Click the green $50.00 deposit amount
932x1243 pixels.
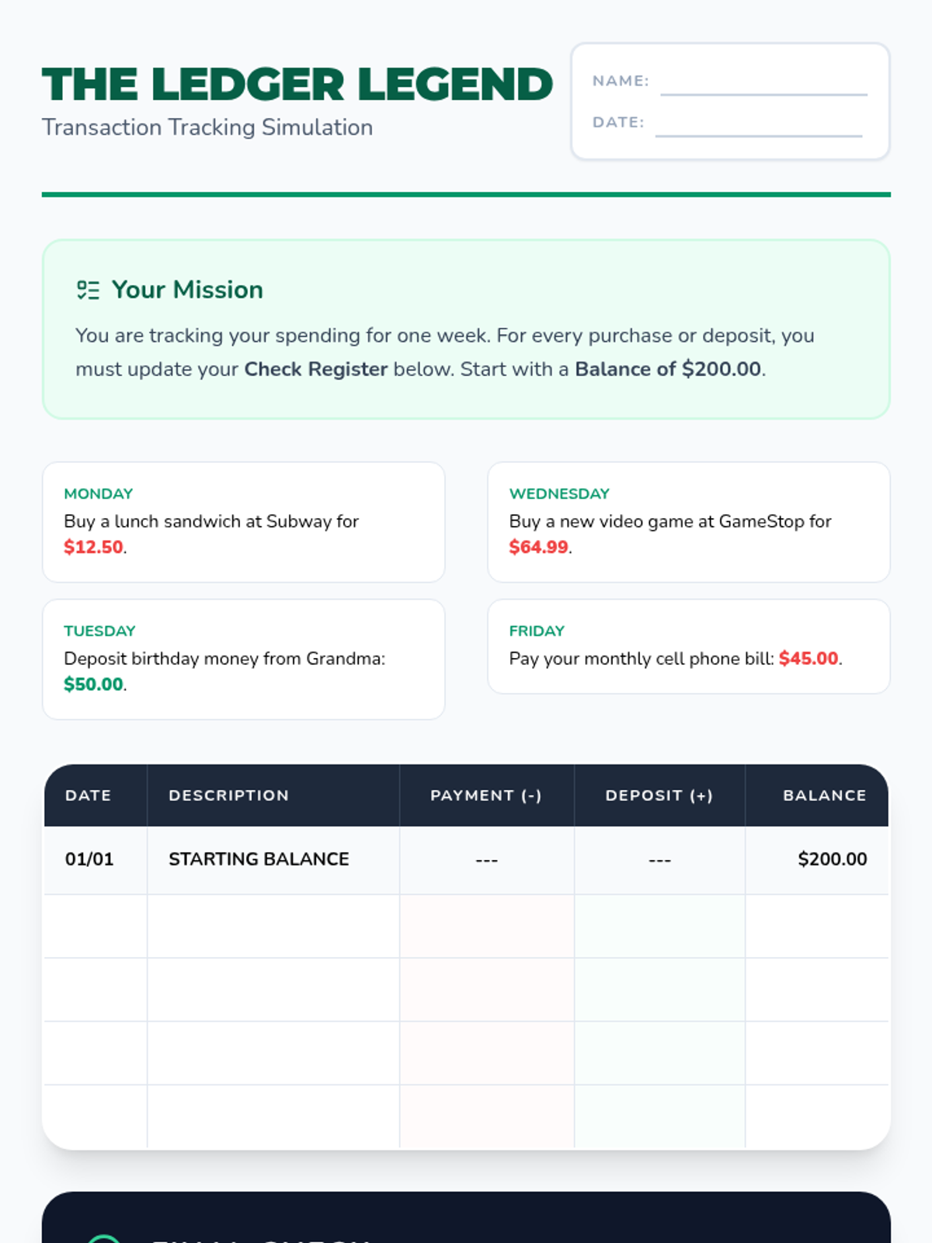click(93, 684)
